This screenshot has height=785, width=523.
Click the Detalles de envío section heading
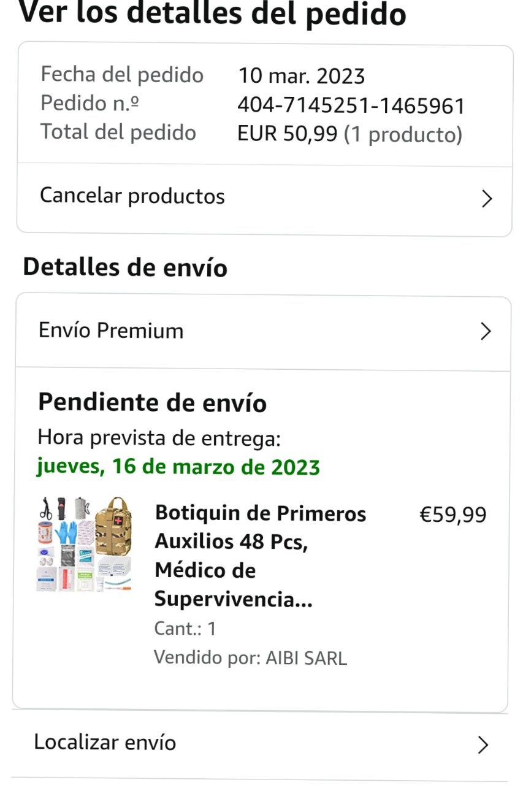(125, 268)
